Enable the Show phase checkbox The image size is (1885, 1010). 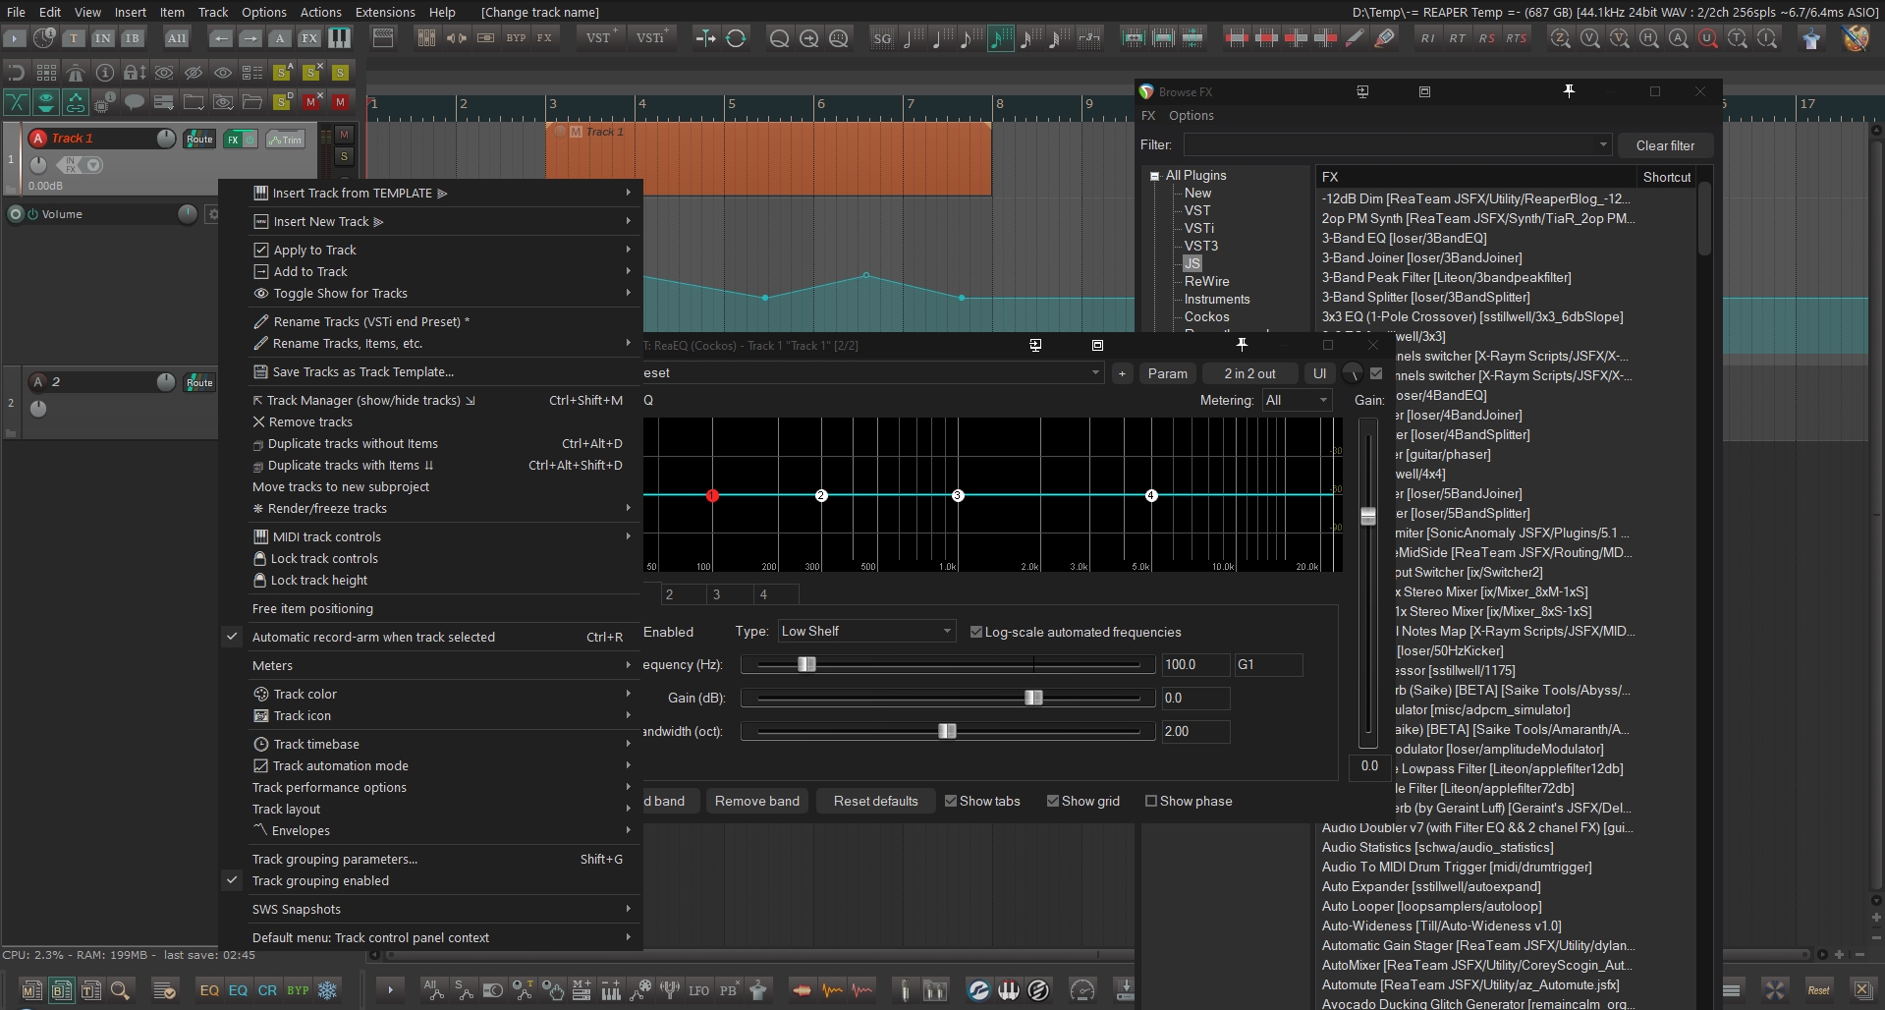[1151, 801]
